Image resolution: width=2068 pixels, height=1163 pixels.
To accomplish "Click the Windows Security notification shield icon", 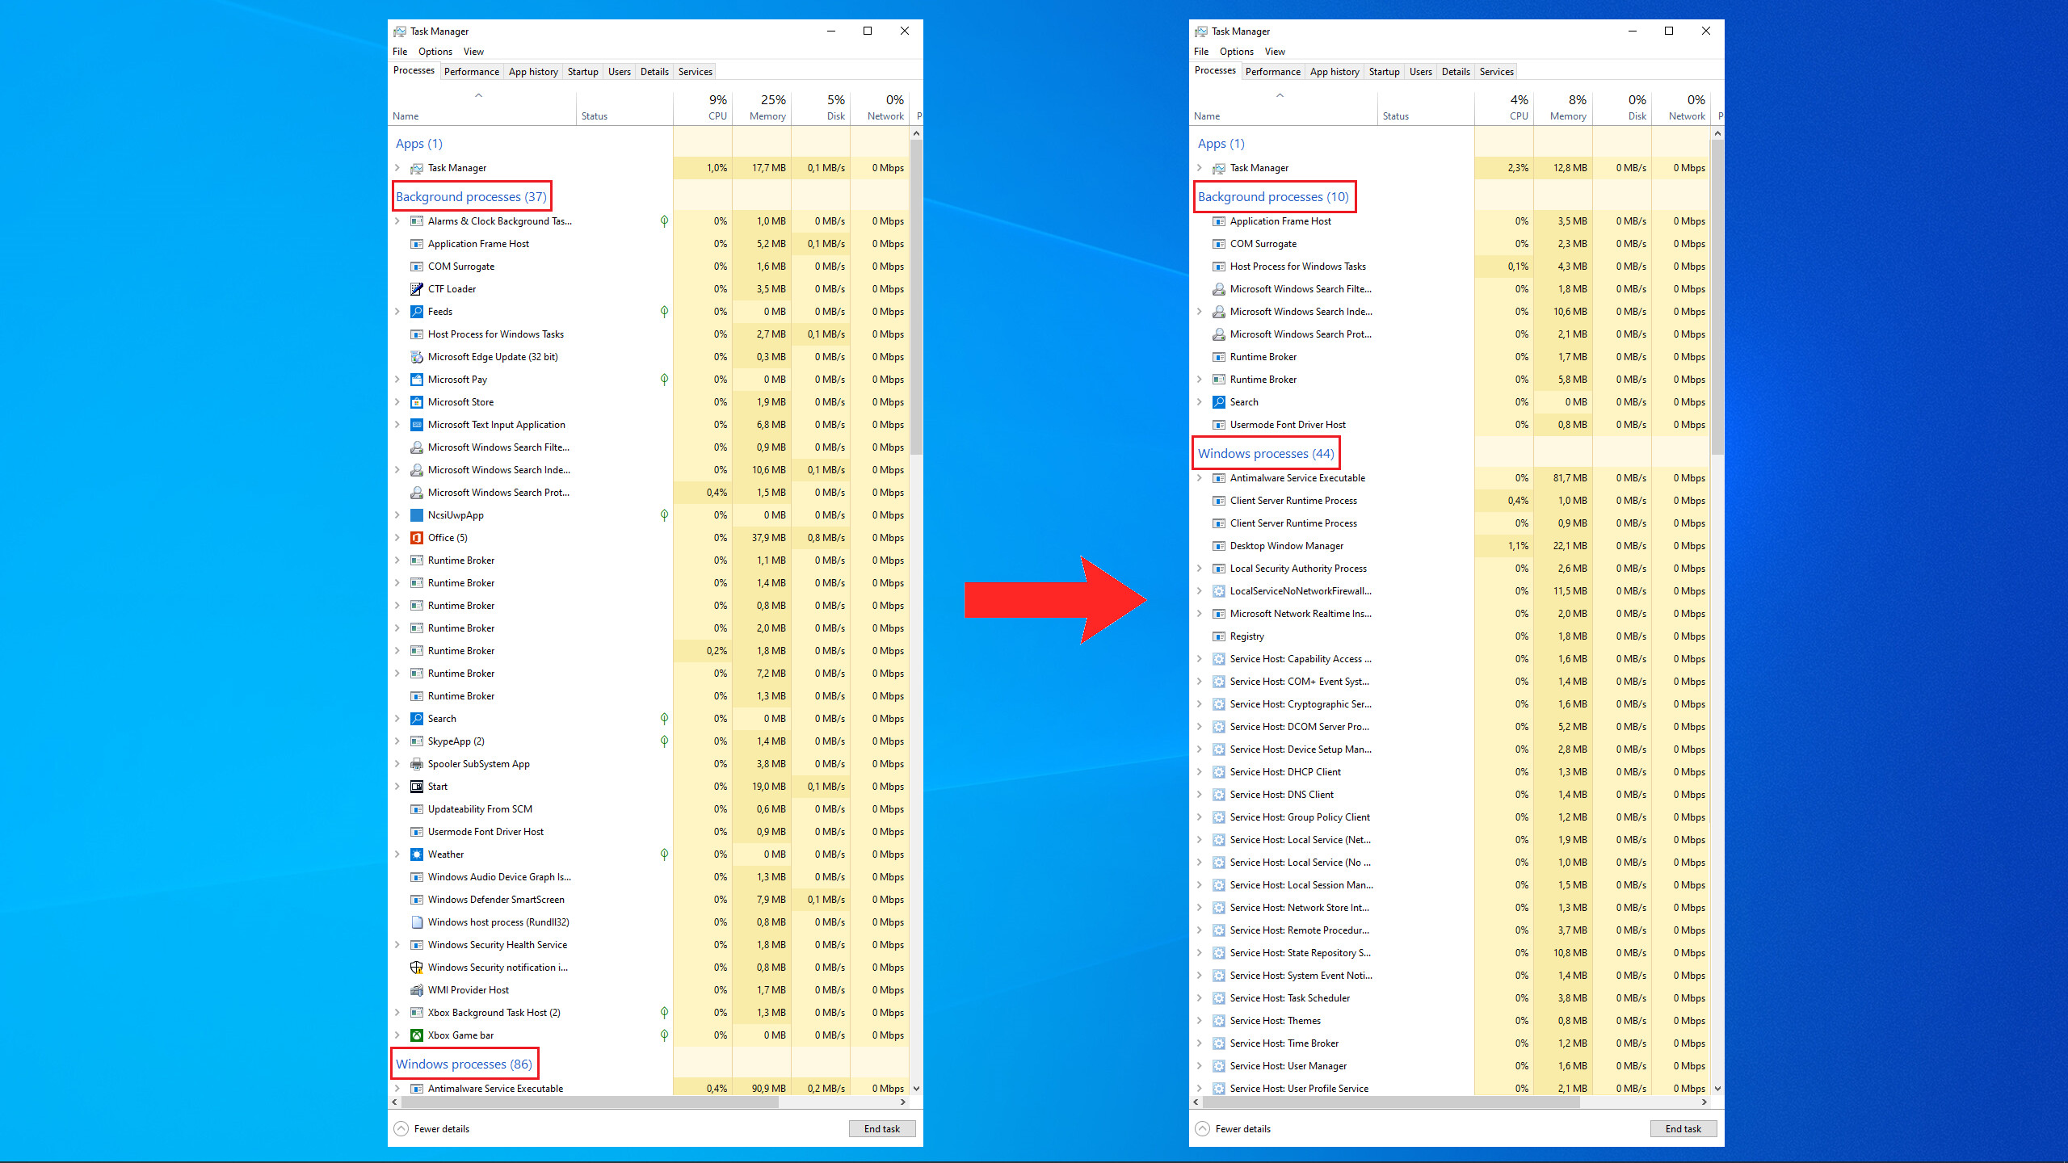I will coord(417,968).
